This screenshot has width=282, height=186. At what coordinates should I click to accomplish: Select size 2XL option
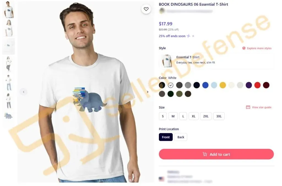206,116
